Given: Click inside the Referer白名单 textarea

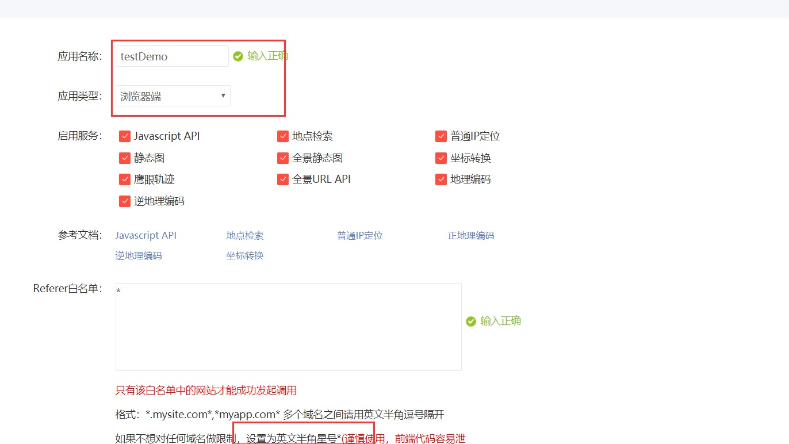Looking at the screenshot, I should 289,327.
